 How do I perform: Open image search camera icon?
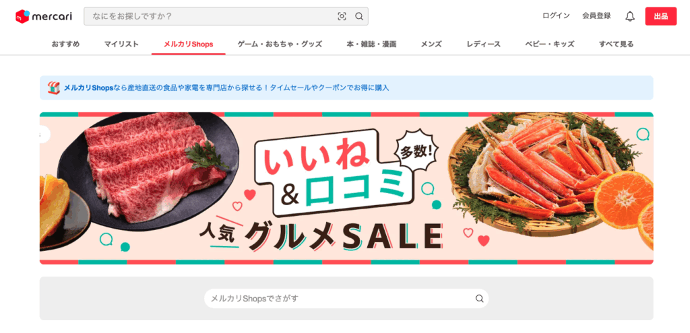pyautogui.click(x=342, y=16)
